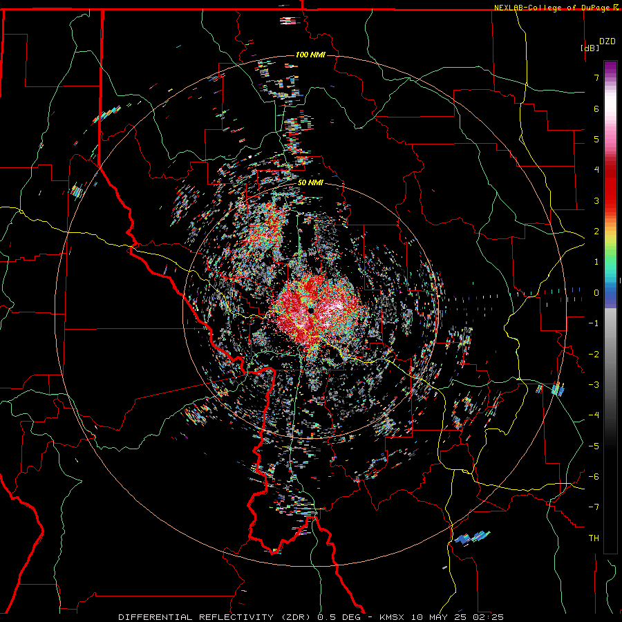Viewport: 622px width, 622px height.
Task: Click the 1 value on the color scale
Action: [596, 262]
